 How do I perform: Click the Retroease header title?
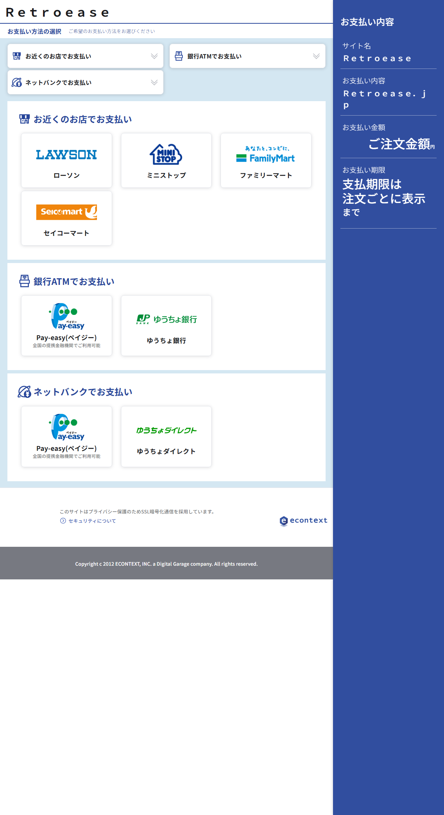[x=58, y=13]
